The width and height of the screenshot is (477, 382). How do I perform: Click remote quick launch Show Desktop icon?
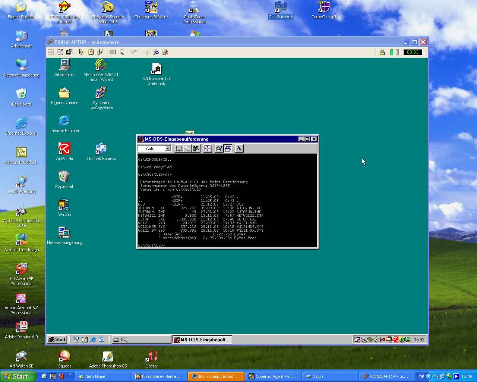tap(84, 339)
